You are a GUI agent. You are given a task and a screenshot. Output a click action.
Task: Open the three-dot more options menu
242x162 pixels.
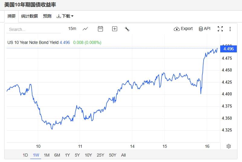click(x=230, y=29)
